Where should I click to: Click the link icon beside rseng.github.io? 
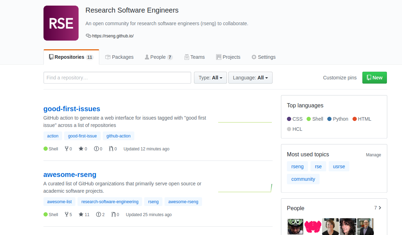coord(88,36)
